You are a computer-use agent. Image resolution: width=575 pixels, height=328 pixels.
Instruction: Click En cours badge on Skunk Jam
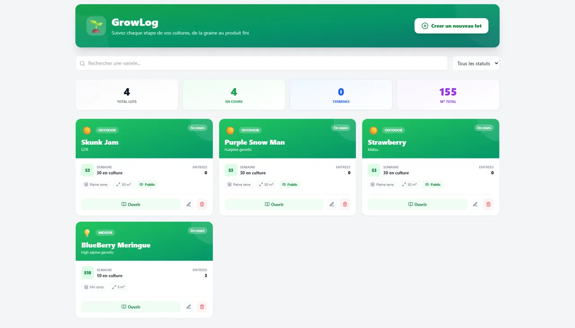pyautogui.click(x=197, y=128)
